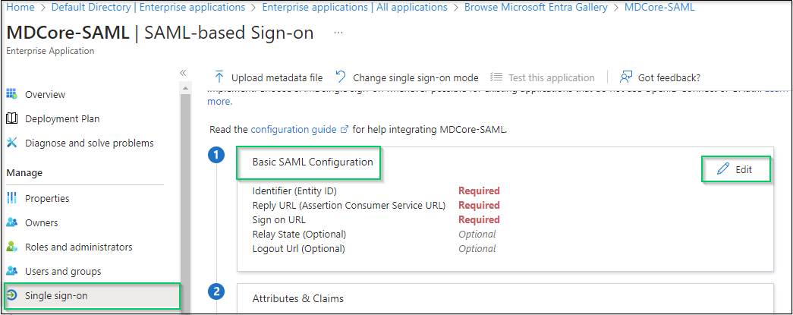Select the Users and groups icon

(11, 272)
